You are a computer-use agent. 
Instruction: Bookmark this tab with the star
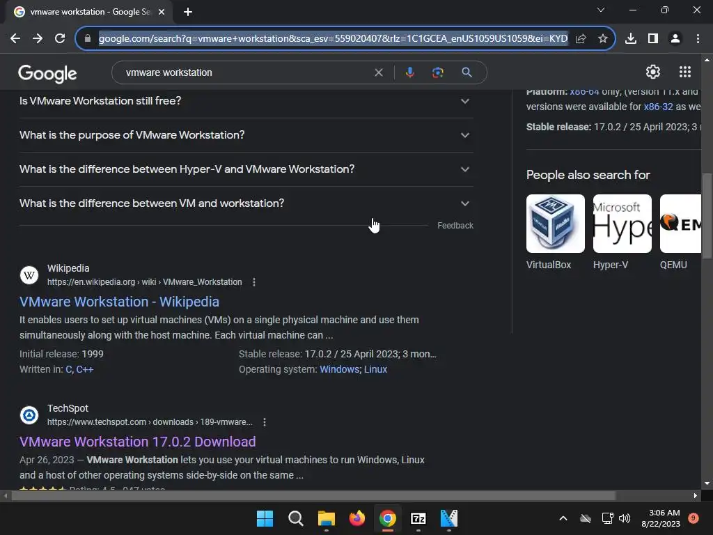(603, 39)
